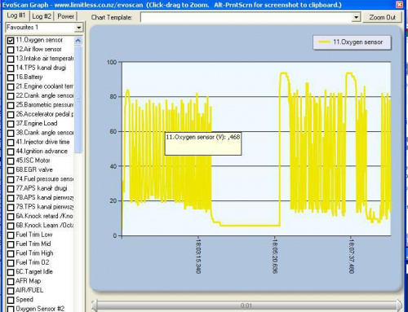
Task: Enable the Speed checkbox
Action: coord(11,300)
